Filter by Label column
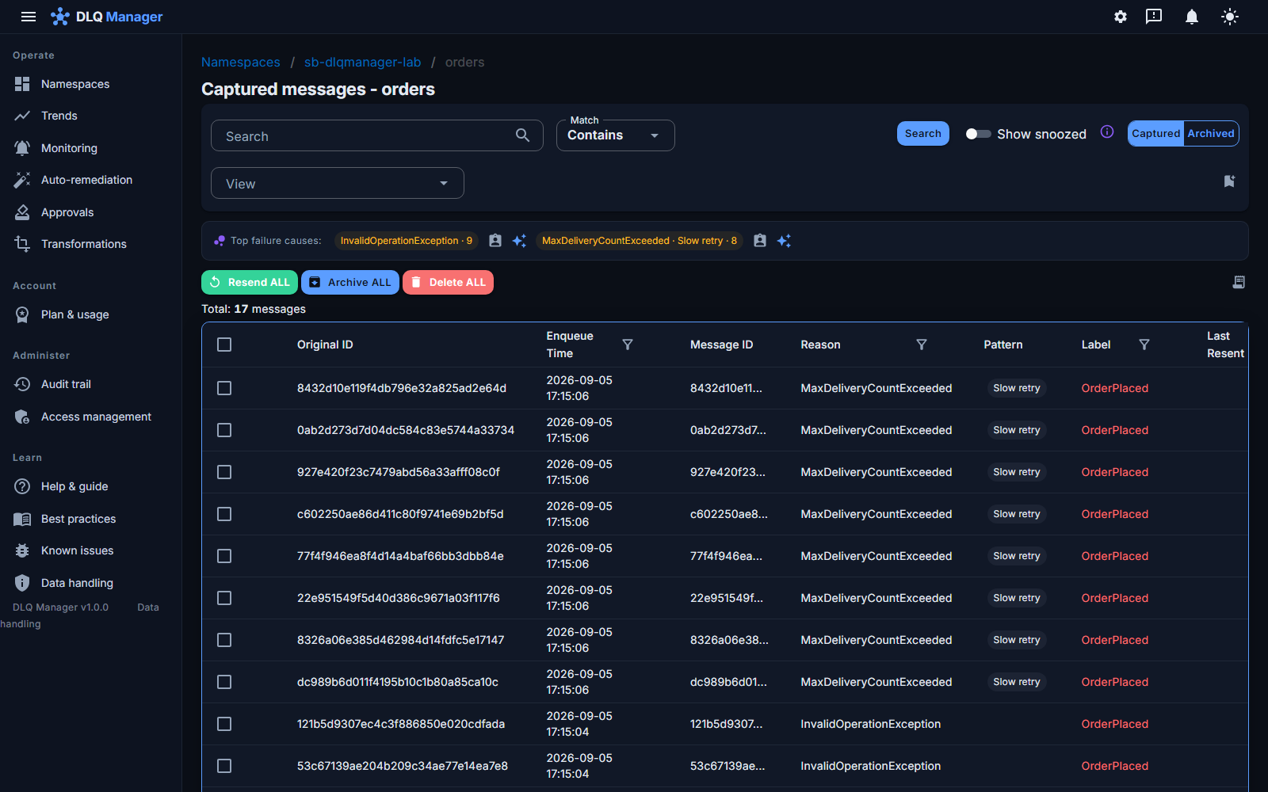 pyautogui.click(x=1144, y=345)
